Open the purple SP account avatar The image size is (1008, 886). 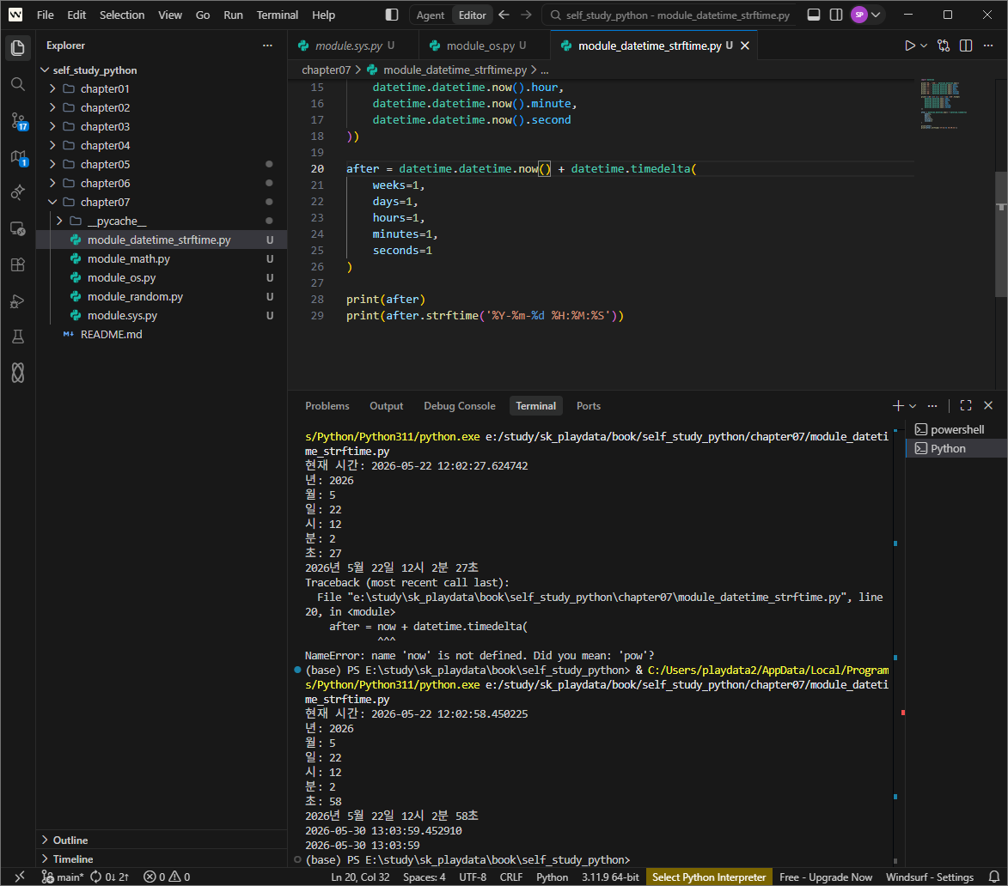(858, 15)
